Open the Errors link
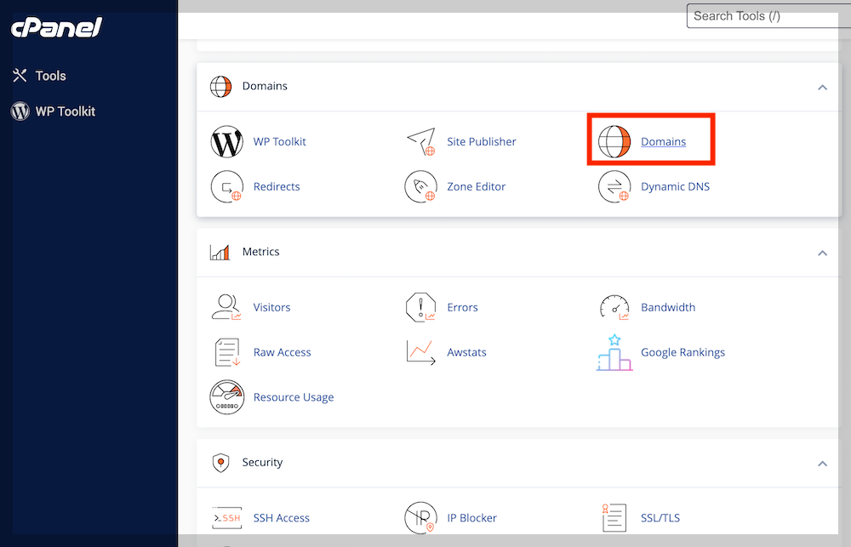This screenshot has width=851, height=547. [462, 307]
